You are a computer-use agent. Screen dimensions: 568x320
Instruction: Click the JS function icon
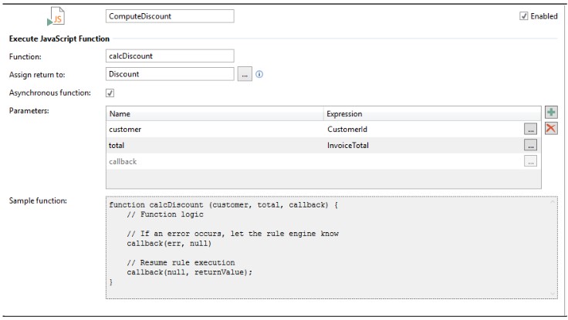pos(56,17)
